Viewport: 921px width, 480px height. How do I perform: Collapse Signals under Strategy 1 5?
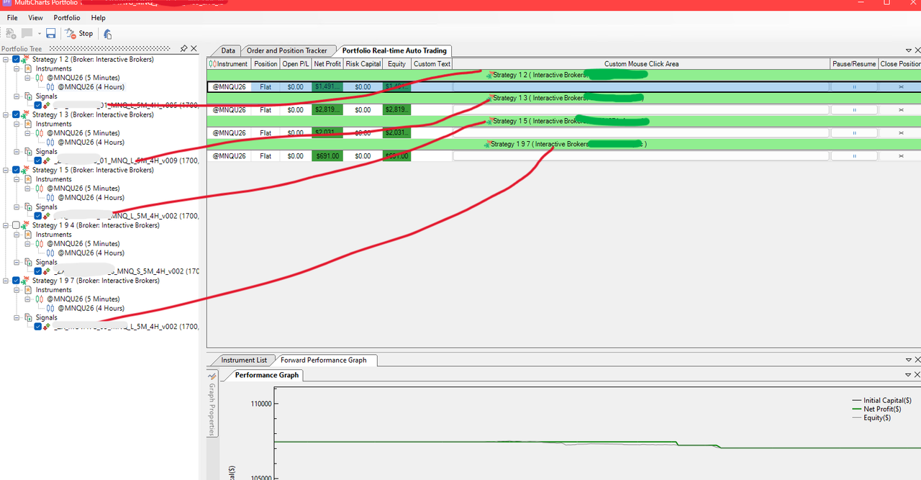(x=17, y=207)
